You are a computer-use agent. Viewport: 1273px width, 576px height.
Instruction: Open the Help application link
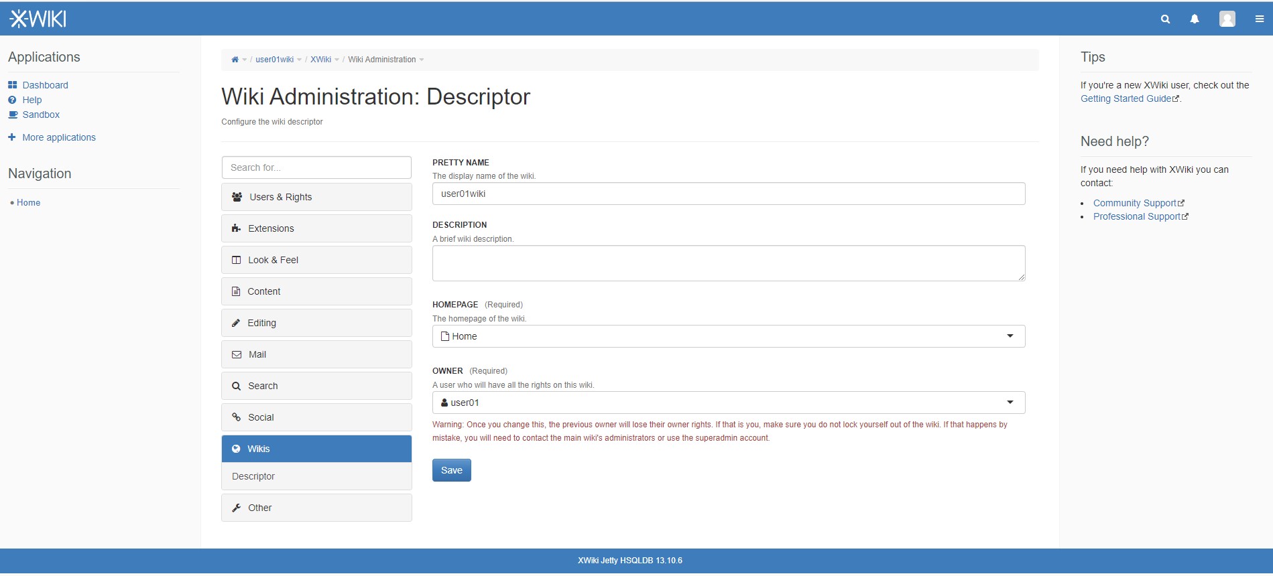click(32, 100)
